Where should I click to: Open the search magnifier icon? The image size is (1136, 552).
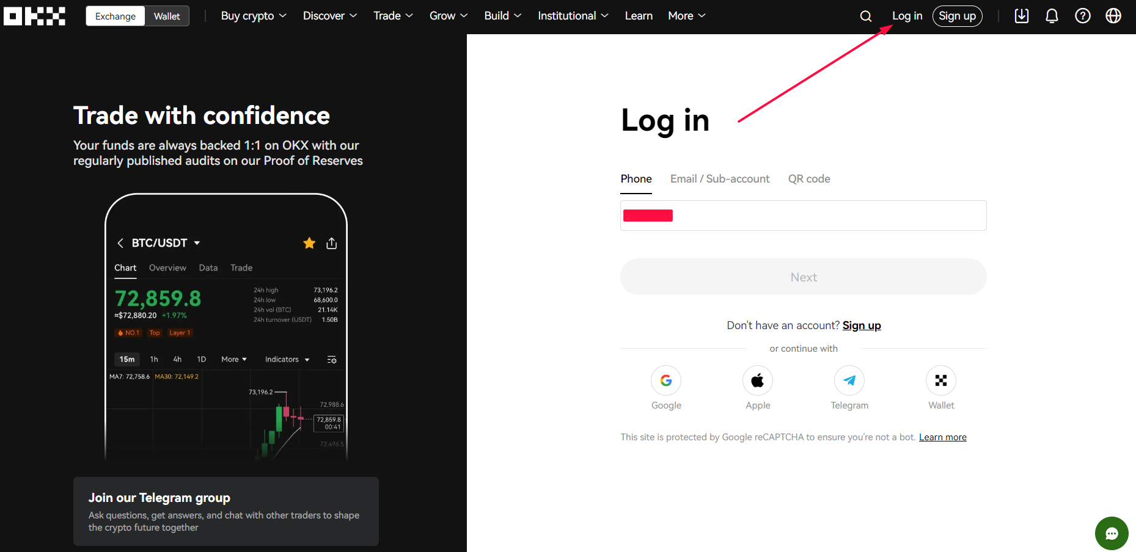click(x=866, y=16)
